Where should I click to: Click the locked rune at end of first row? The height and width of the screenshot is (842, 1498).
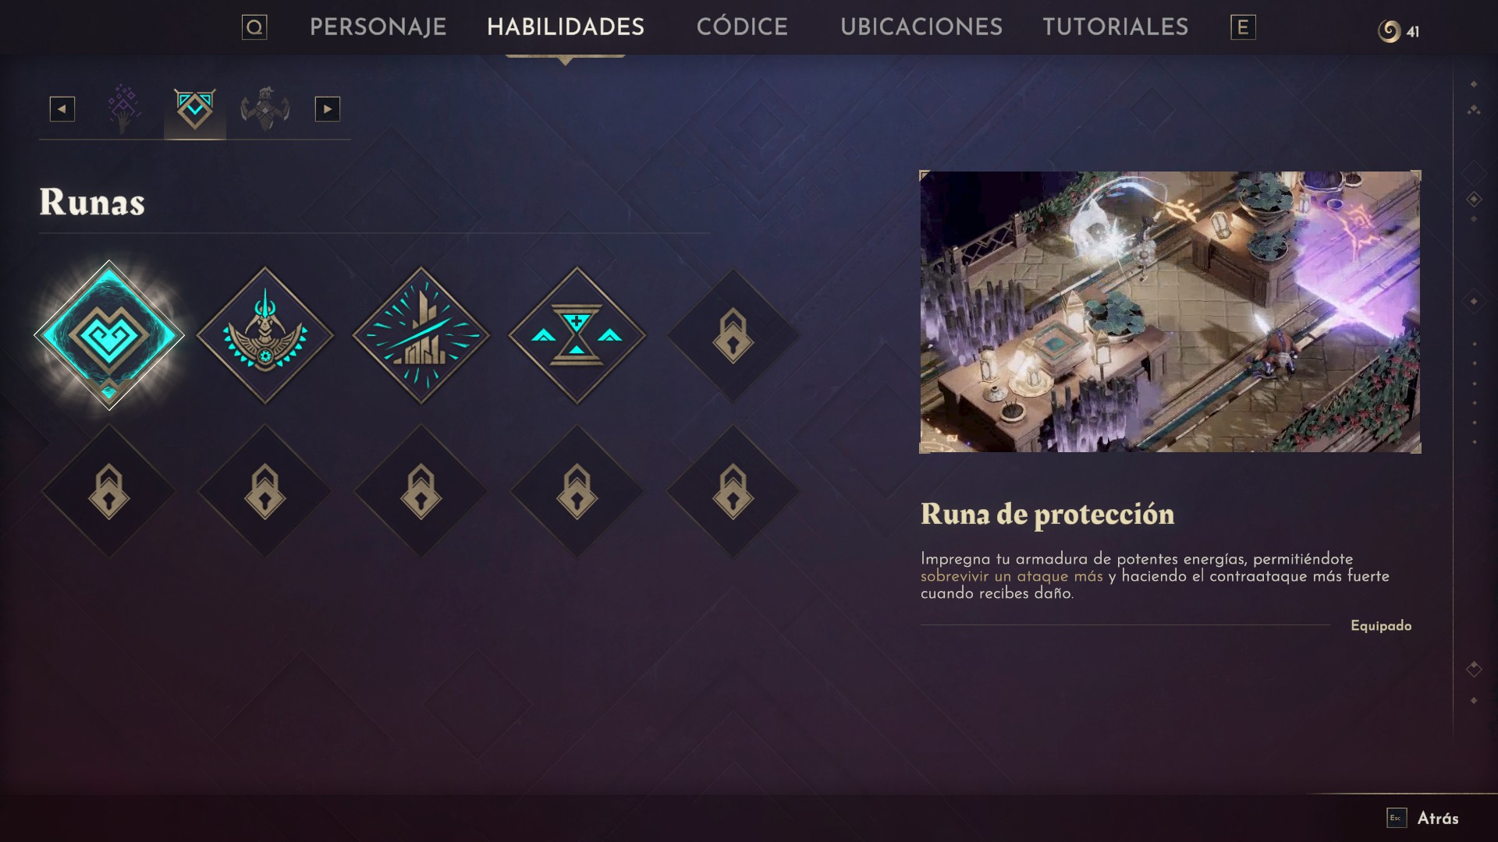[733, 335]
